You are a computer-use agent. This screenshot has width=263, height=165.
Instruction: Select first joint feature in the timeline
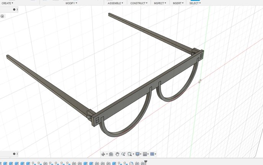[45, 163]
